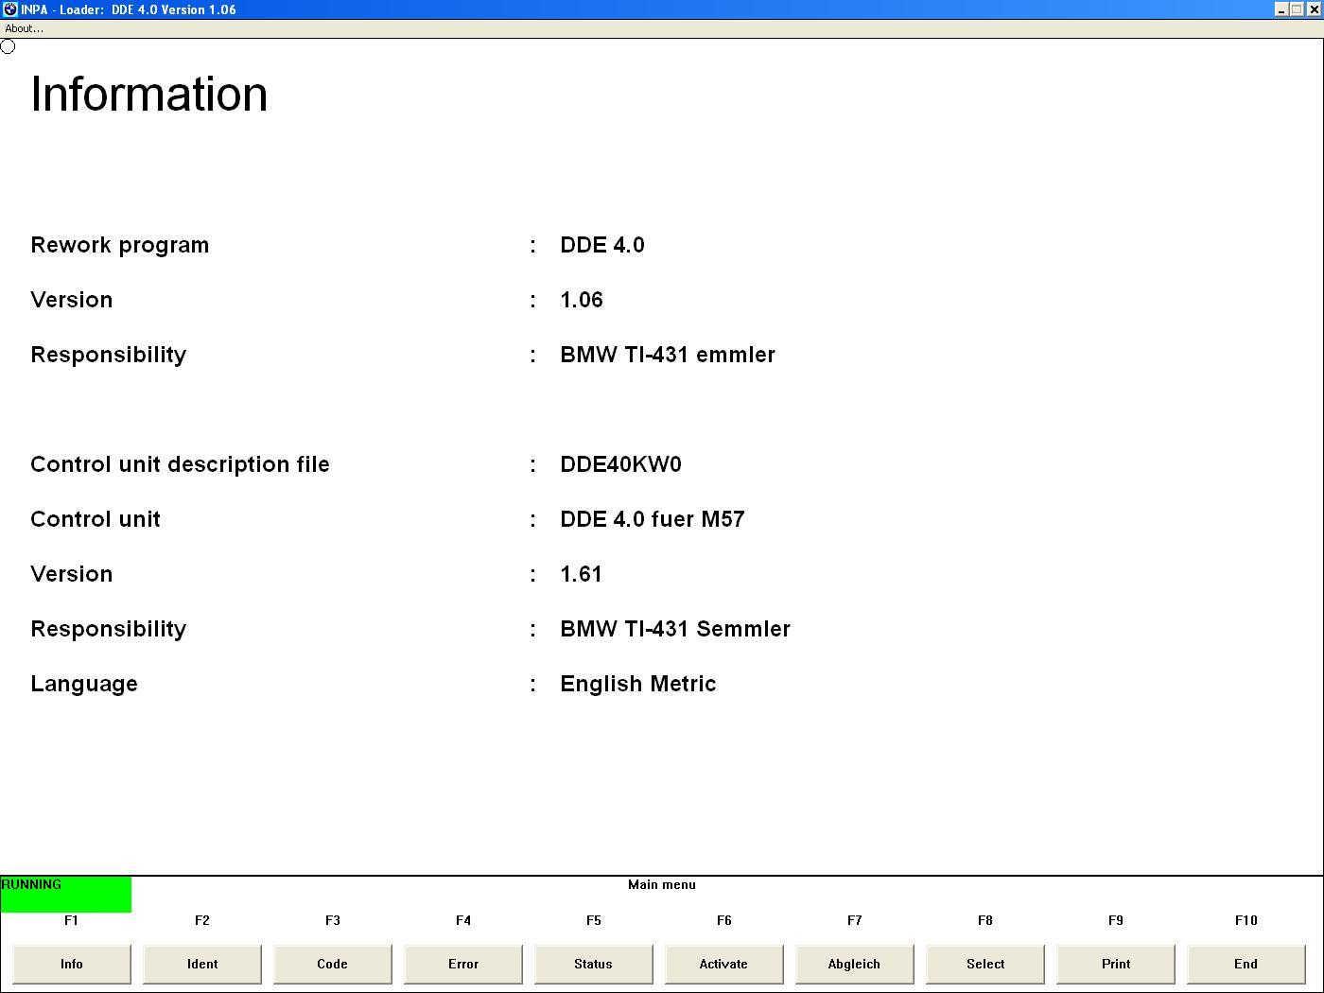
Task: Click the F10 key label above End
Action: click(x=1246, y=920)
